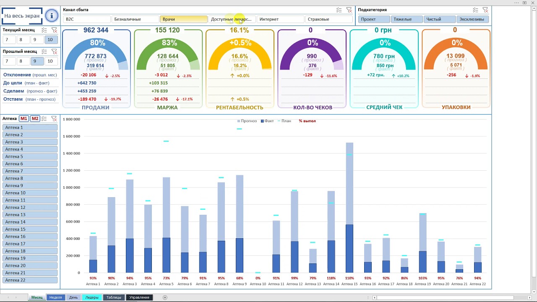The width and height of the screenshot is (537, 302).
Task: Click the M1 button next to Аптека
Action: [x=24, y=119]
